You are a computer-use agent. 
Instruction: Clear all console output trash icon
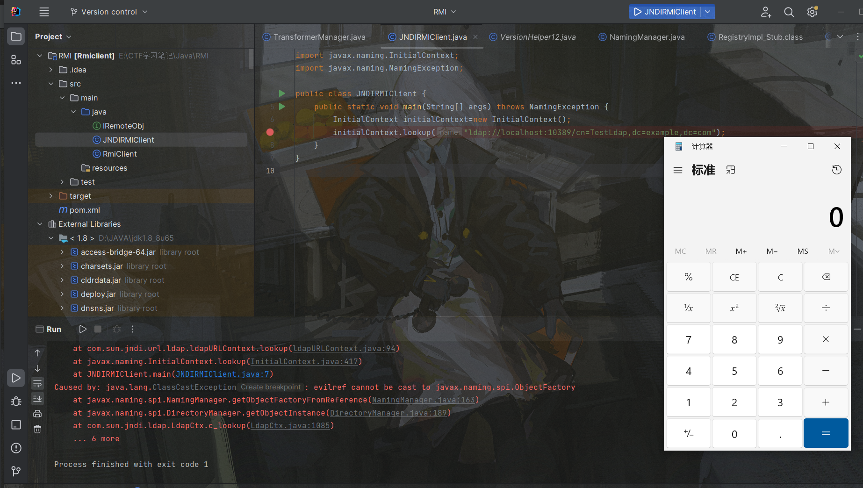[37, 429]
